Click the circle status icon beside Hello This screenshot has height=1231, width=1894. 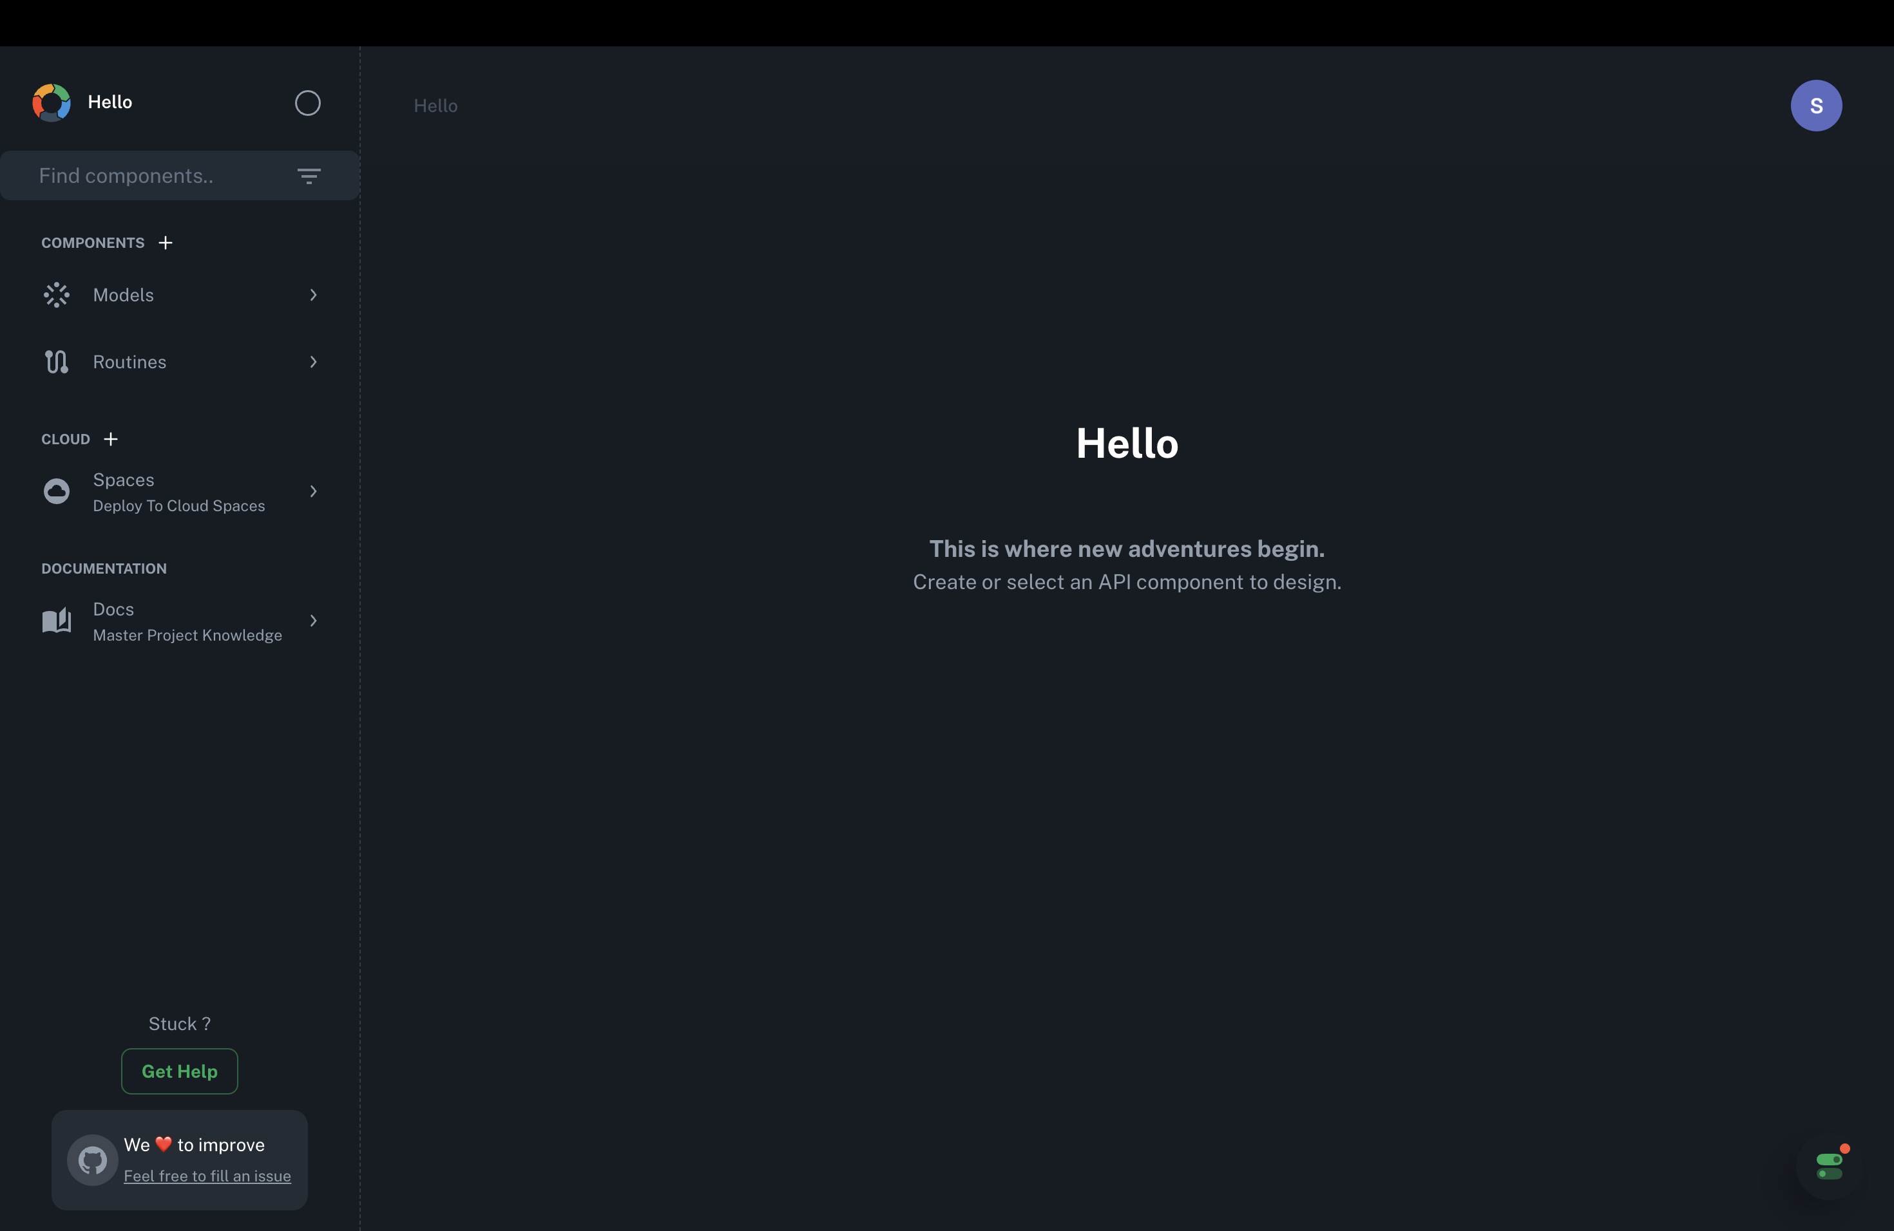pos(307,102)
